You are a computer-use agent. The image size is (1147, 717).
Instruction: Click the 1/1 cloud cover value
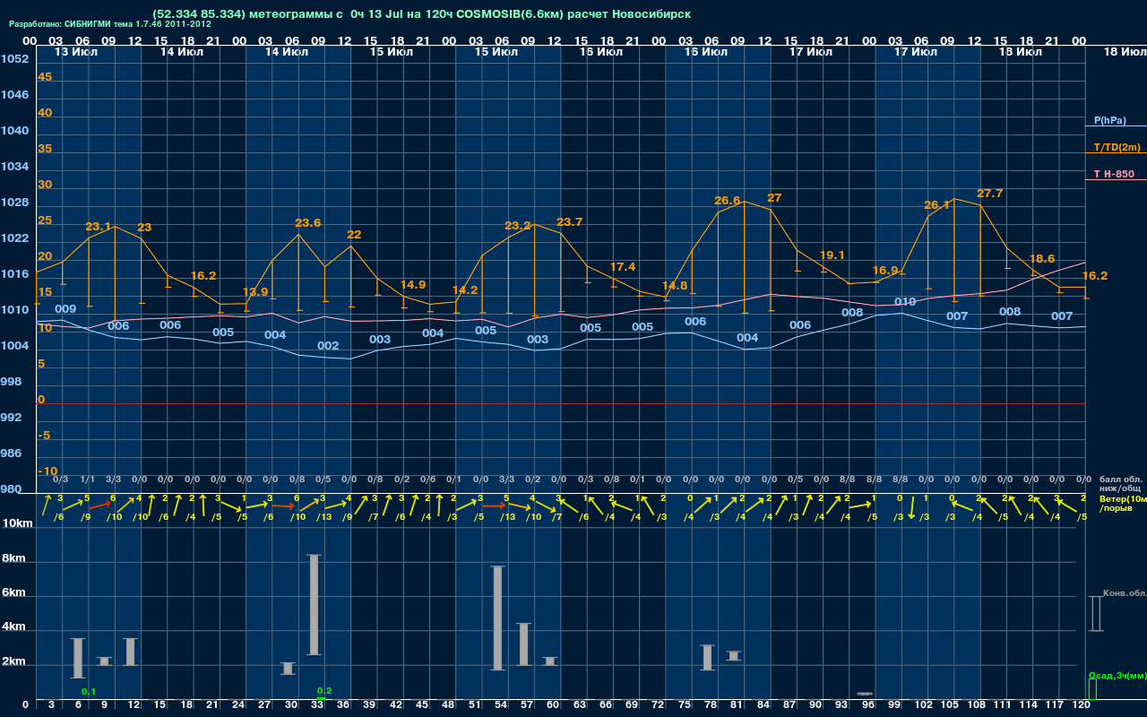tap(87, 479)
